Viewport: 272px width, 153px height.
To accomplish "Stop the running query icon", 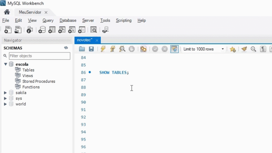I will click(132, 49).
